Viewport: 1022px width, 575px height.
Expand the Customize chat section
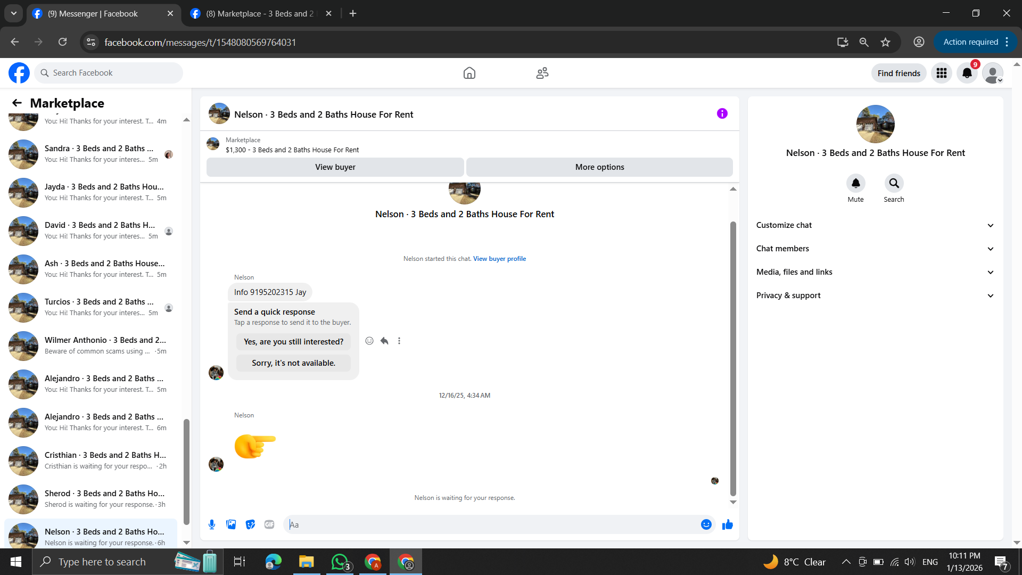[x=875, y=225]
